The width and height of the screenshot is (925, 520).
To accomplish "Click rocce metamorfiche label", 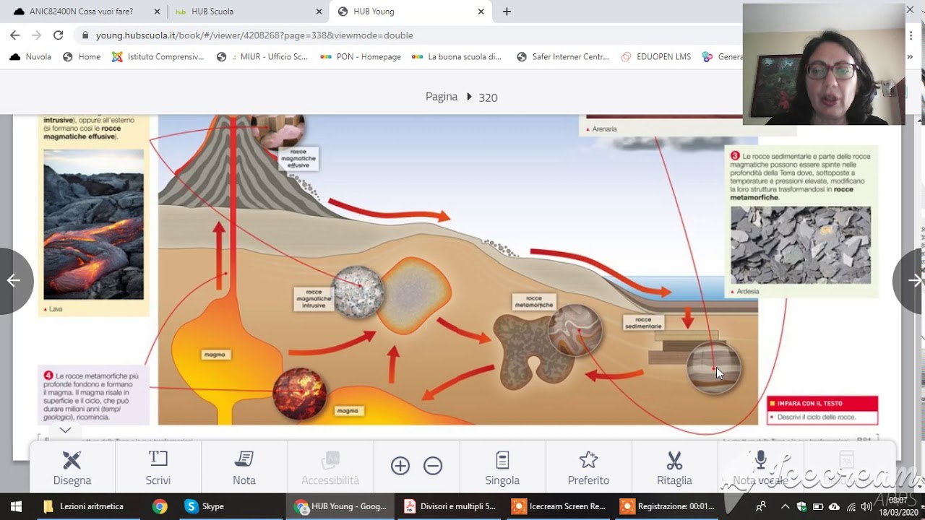I will (534, 301).
